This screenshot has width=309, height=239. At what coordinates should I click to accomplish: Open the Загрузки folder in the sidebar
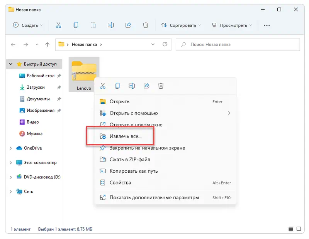click(x=36, y=88)
